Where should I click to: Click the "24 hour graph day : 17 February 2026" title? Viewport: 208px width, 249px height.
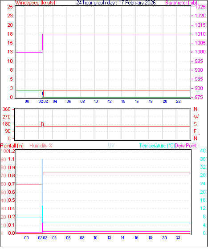coord(116,3)
